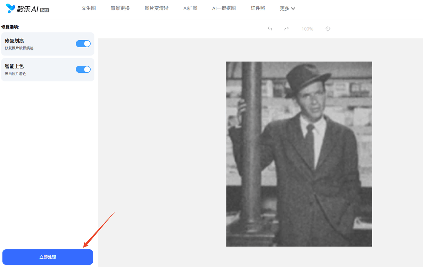Turn off the 修复划痕 switch
This screenshot has width=423, height=267.
click(83, 44)
